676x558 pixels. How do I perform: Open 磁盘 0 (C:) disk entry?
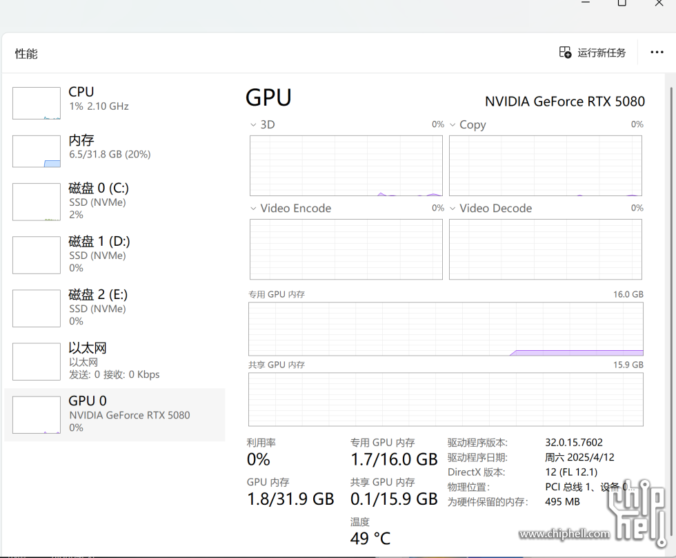click(x=115, y=201)
